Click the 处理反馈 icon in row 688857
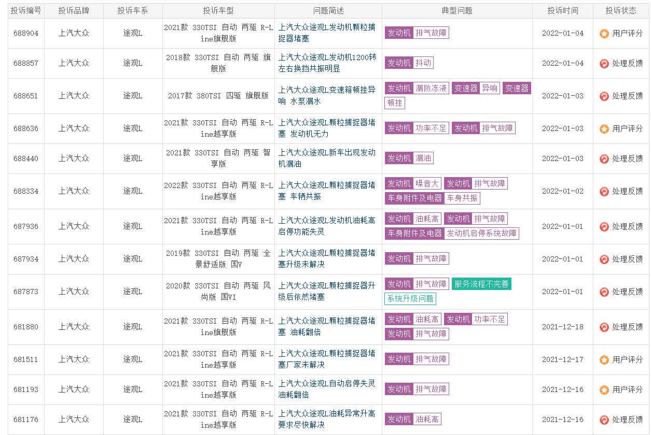The image size is (651, 435). click(604, 63)
